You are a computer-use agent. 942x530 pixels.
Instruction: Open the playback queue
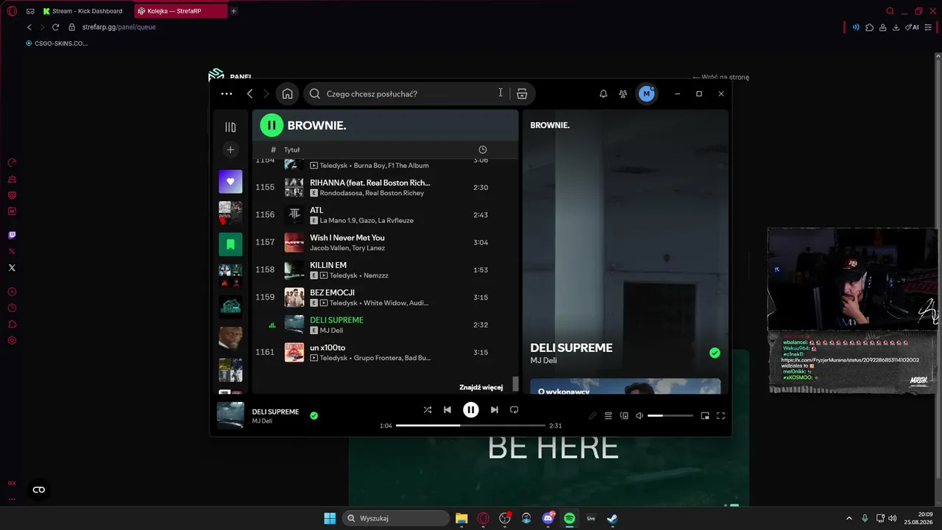pos(609,416)
